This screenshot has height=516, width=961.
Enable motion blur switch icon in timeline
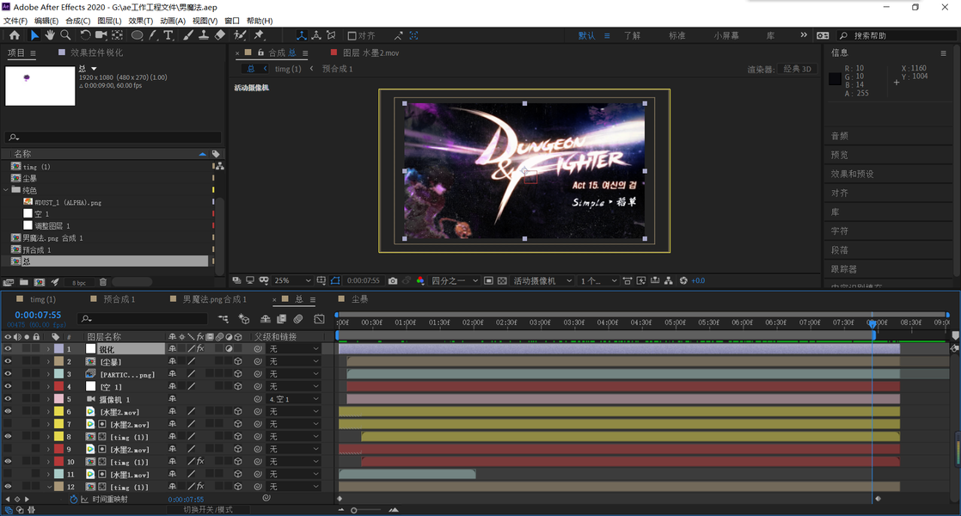point(298,319)
